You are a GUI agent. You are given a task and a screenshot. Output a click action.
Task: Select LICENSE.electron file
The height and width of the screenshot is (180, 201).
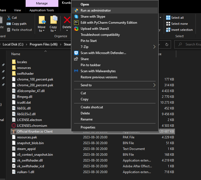pos(29,120)
